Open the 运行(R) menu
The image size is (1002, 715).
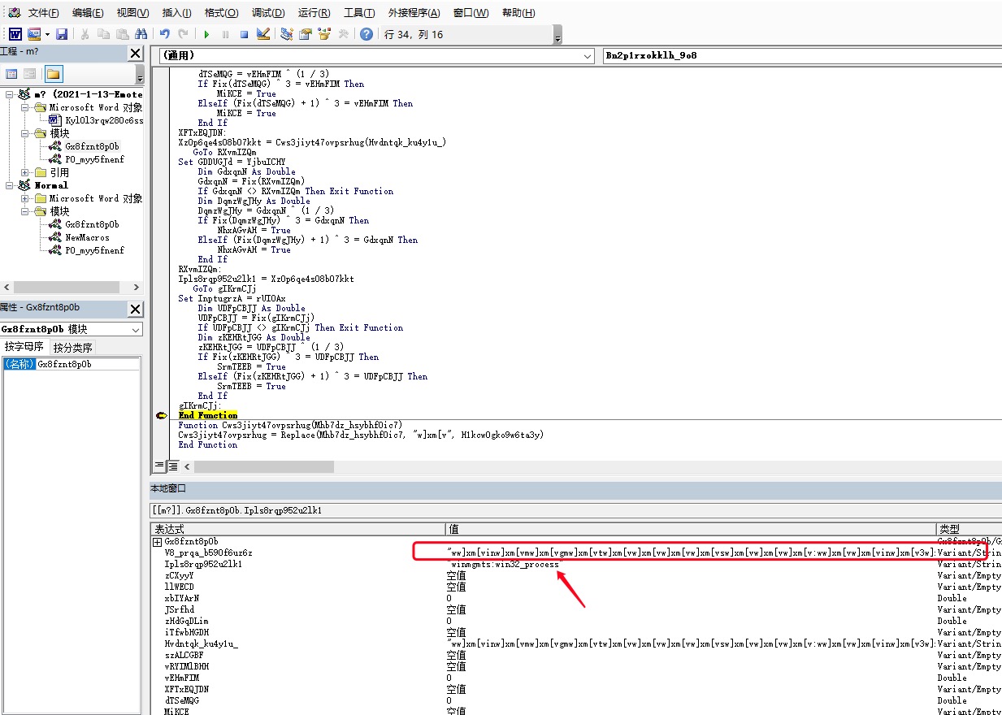click(x=314, y=13)
